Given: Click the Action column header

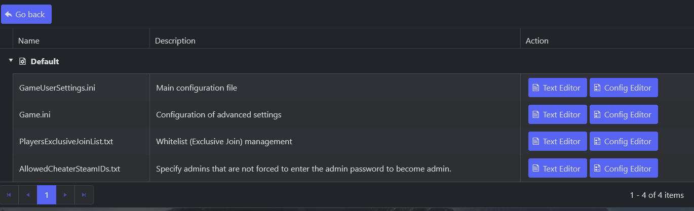Looking at the screenshot, I should coord(537,40).
